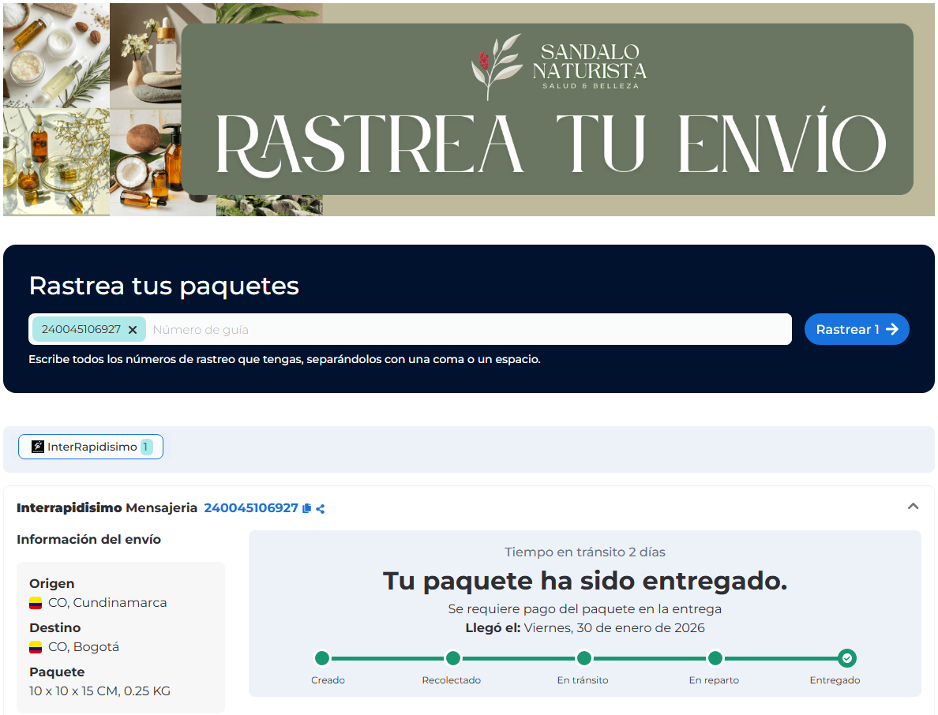Open the blue 240045106927 link after Mensajeria
Screen dimensions: 938x715
pos(250,508)
